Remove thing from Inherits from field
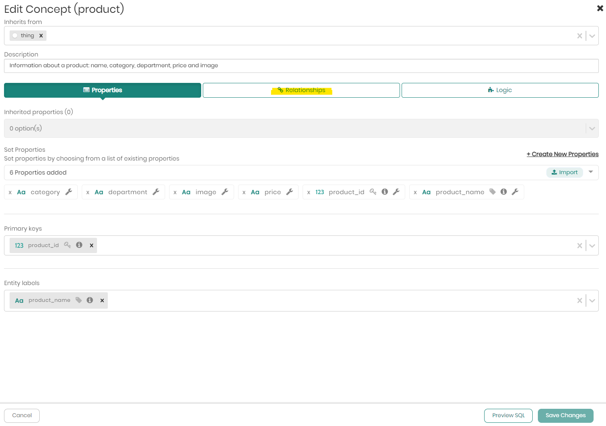606x426 pixels. (x=41, y=36)
